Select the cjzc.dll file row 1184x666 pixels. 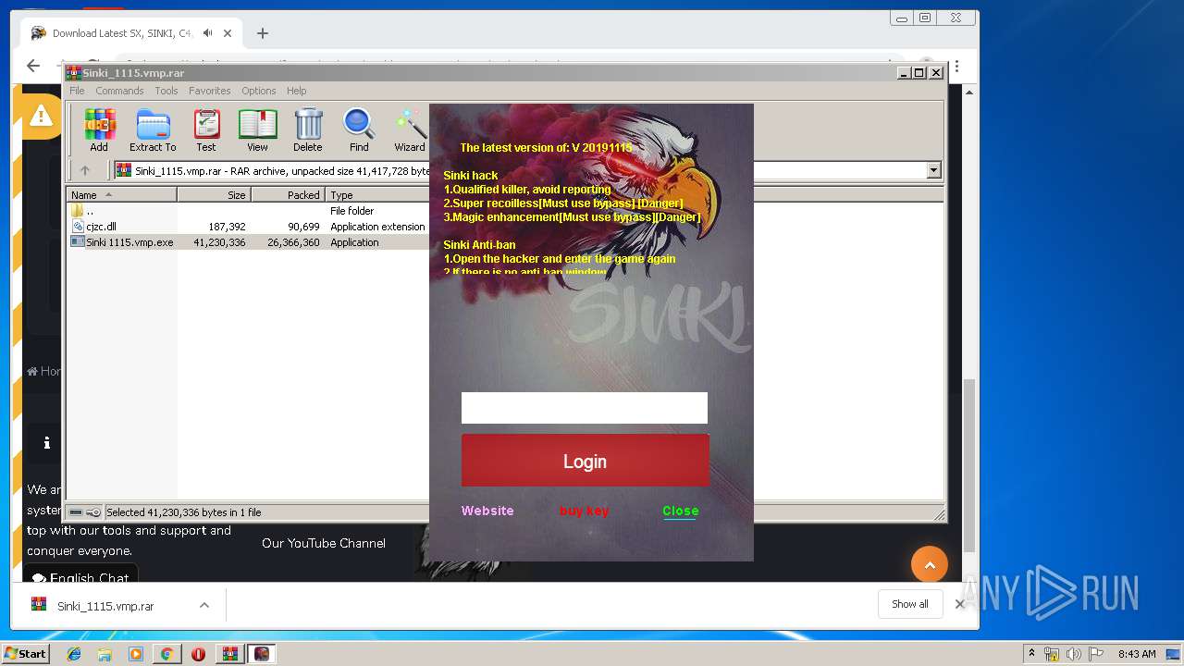coord(248,227)
